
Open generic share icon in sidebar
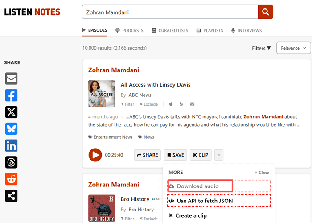[11, 196]
